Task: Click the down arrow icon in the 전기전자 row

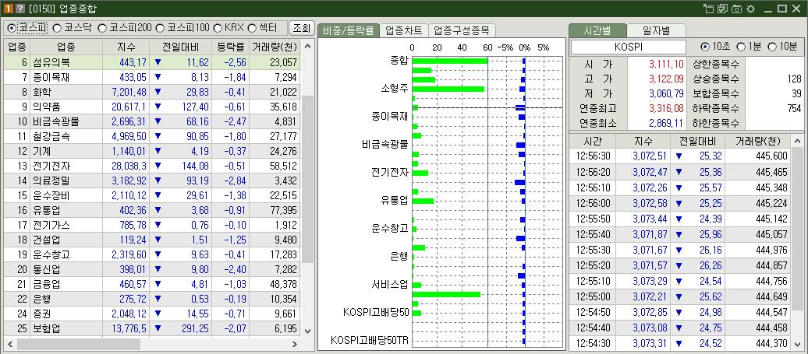Action: click(x=158, y=166)
